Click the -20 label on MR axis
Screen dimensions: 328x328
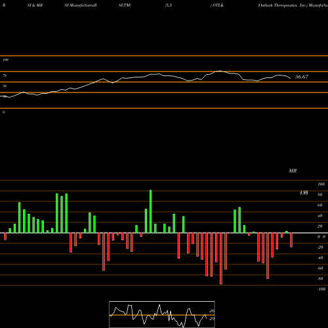pos(320,247)
